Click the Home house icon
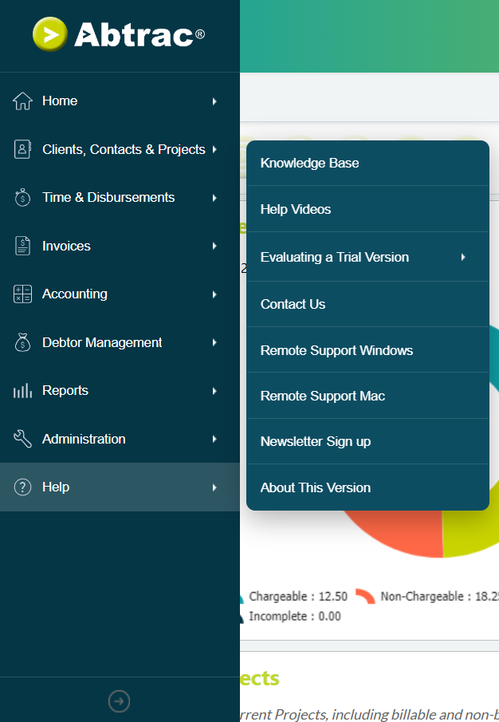This screenshot has height=722, width=499. click(x=22, y=101)
